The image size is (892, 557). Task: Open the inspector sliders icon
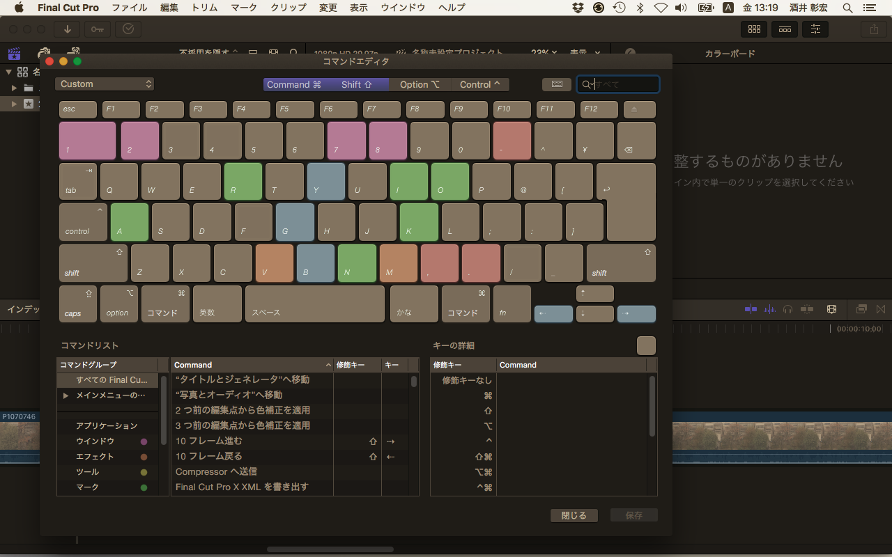[815, 29]
